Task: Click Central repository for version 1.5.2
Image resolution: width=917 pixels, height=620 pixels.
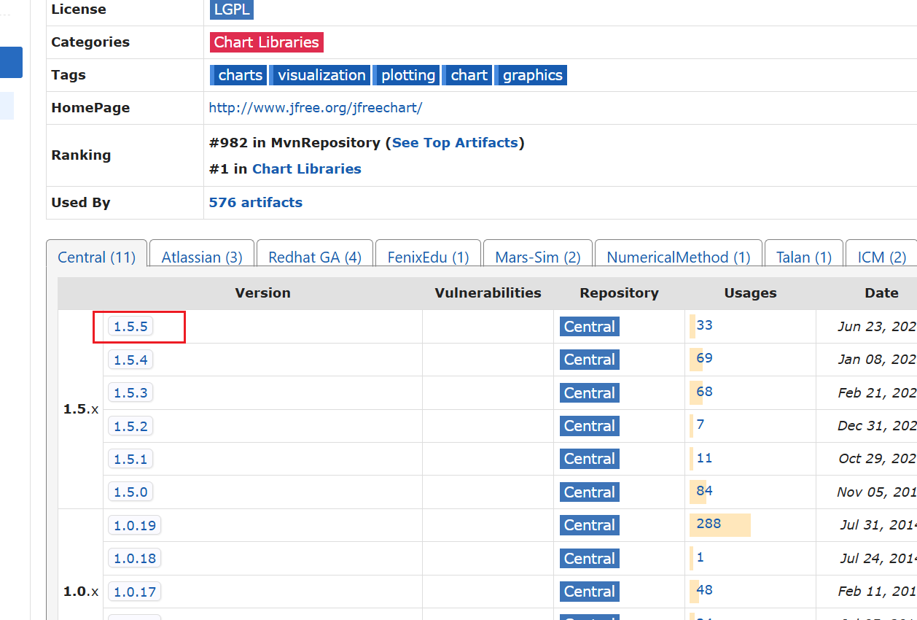Action: click(x=590, y=426)
